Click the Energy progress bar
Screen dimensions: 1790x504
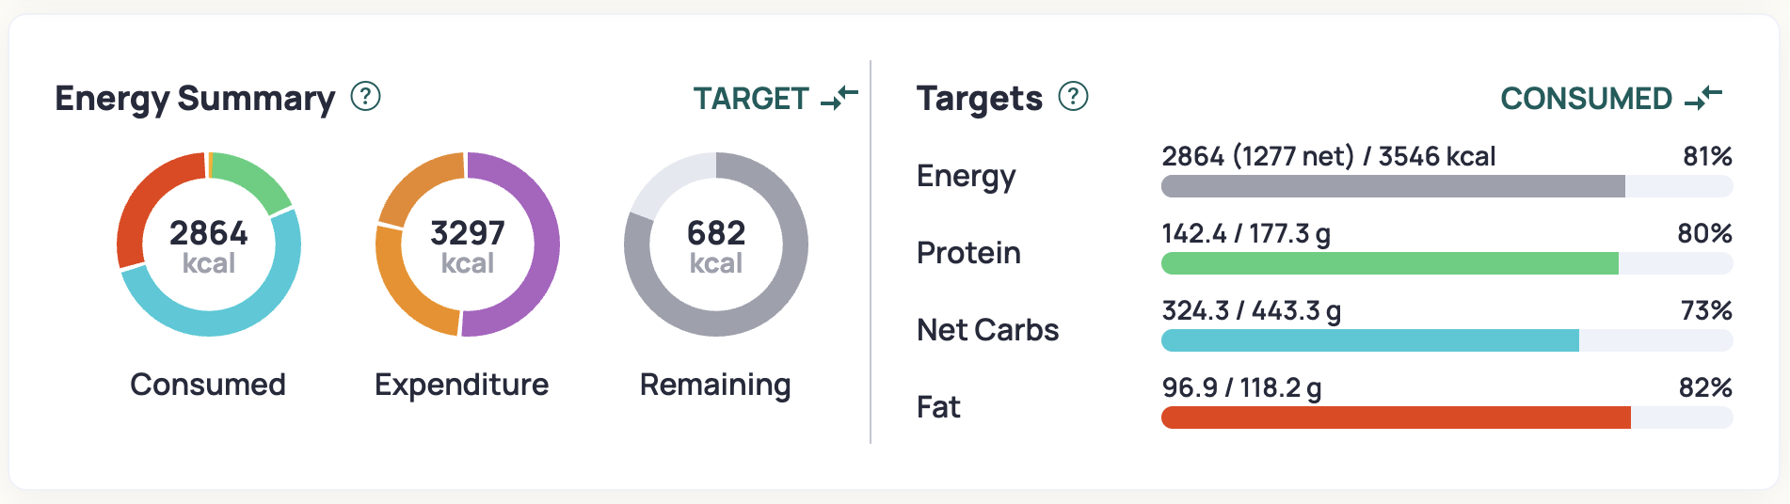[x=1446, y=186]
